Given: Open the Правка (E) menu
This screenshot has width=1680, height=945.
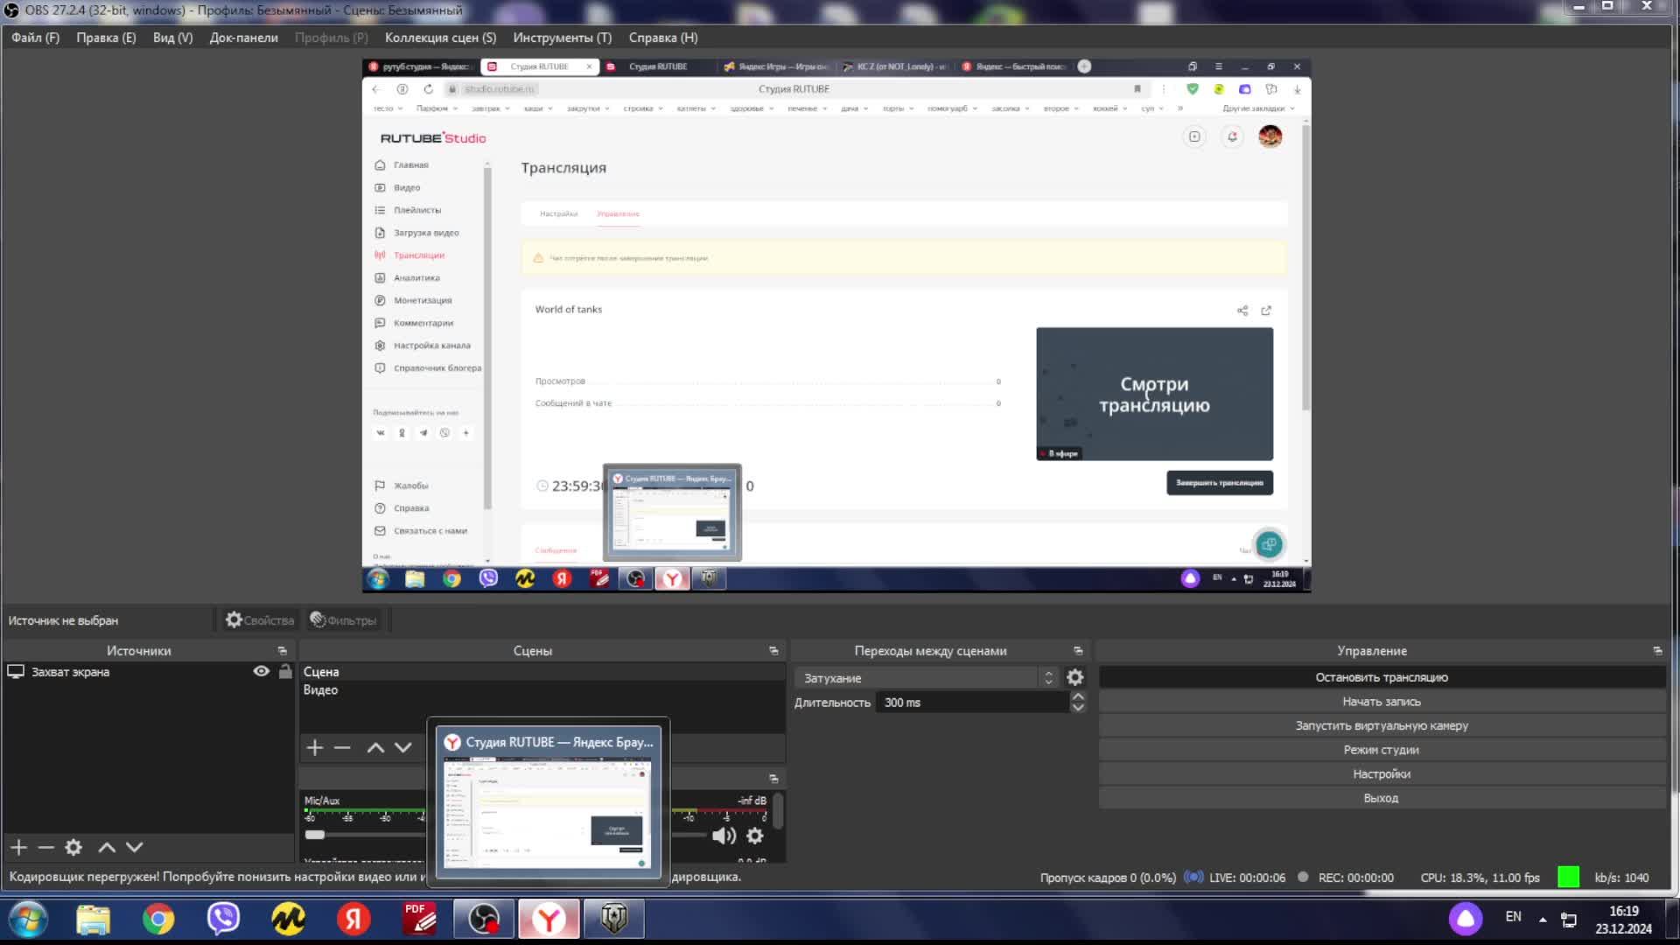Looking at the screenshot, I should [106, 38].
